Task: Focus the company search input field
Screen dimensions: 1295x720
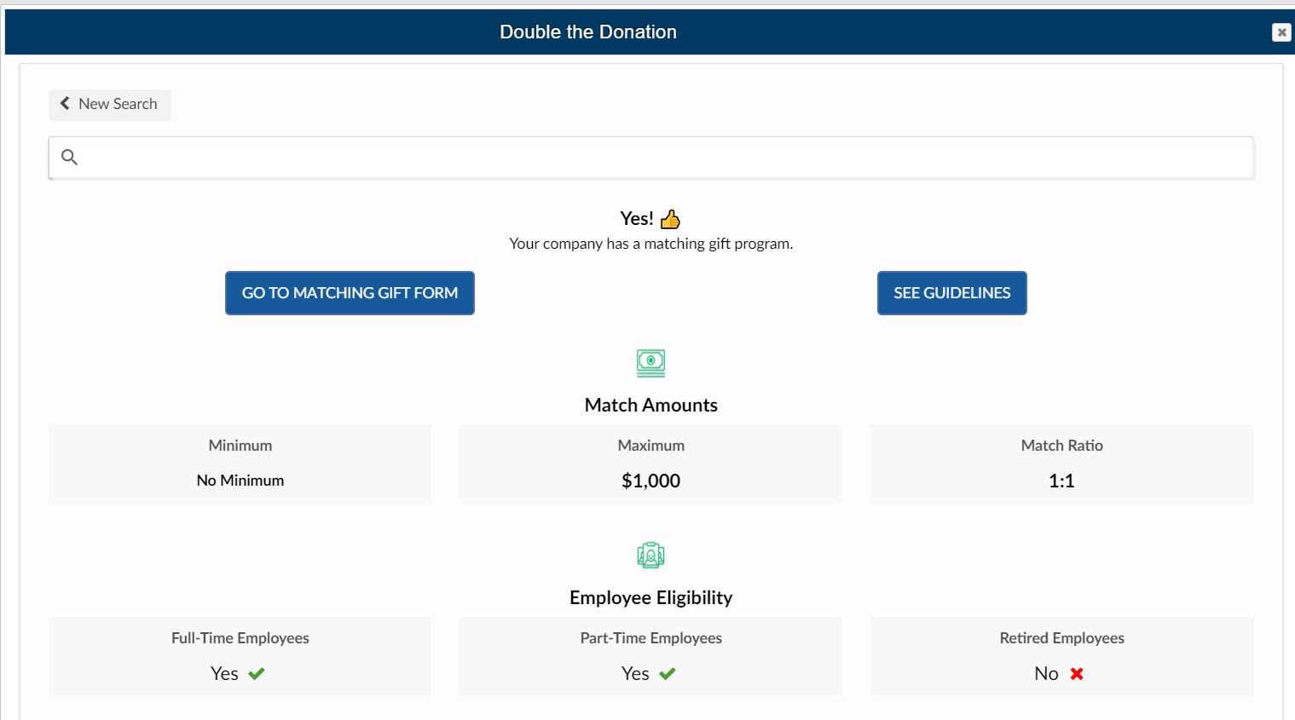Action: (650, 158)
